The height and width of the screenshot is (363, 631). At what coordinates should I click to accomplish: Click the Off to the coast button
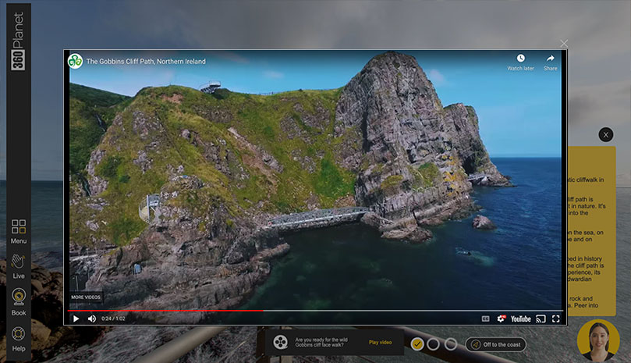point(496,344)
